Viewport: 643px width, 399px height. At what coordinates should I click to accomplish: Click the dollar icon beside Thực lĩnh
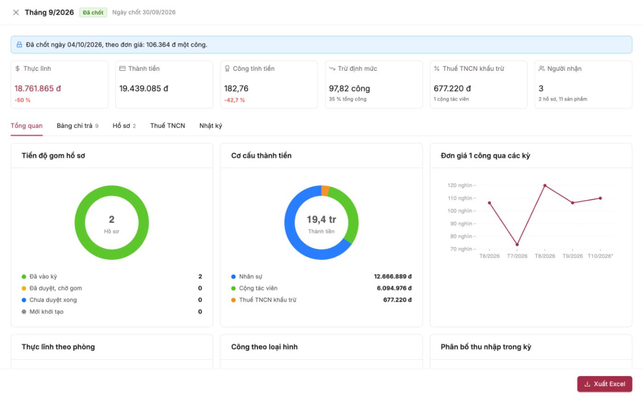17,68
